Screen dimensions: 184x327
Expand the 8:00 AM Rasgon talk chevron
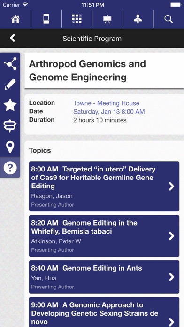171,187
